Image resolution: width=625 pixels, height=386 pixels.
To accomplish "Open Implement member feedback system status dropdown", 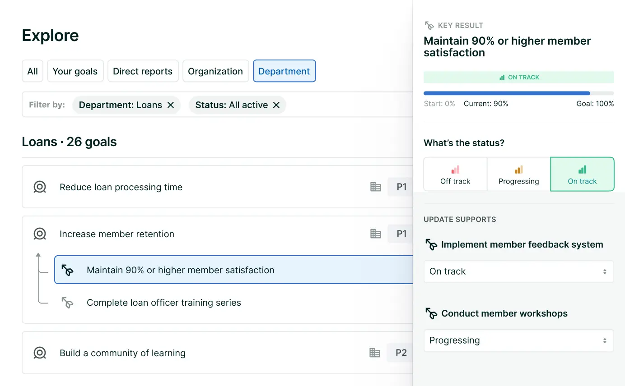I will (518, 271).
